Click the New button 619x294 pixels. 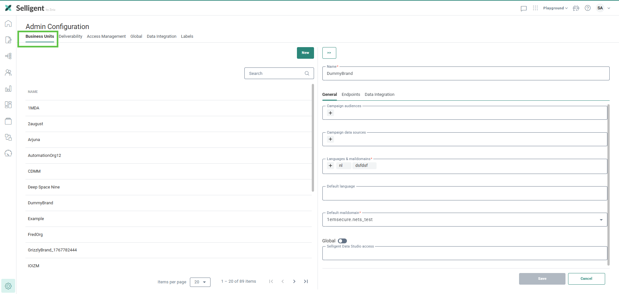pyautogui.click(x=305, y=53)
